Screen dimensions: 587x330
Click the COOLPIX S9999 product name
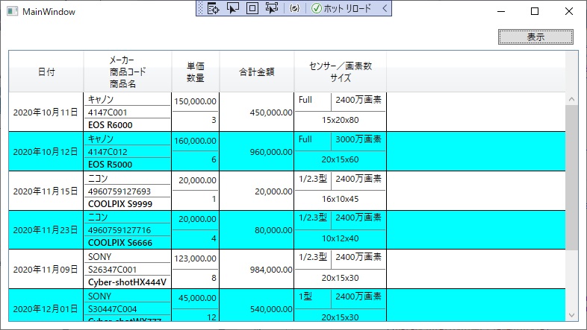(120, 204)
